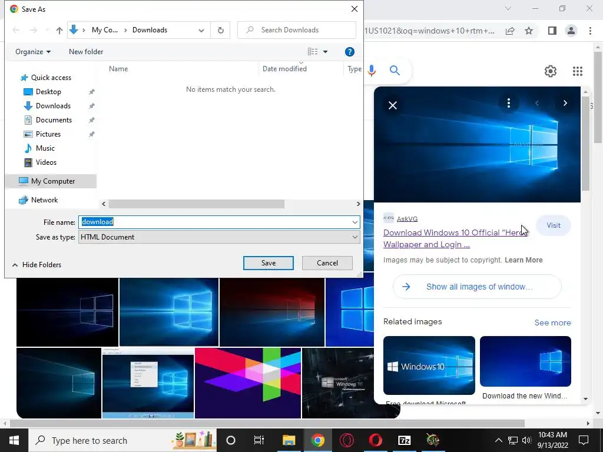Open Google apps grid

(577, 71)
